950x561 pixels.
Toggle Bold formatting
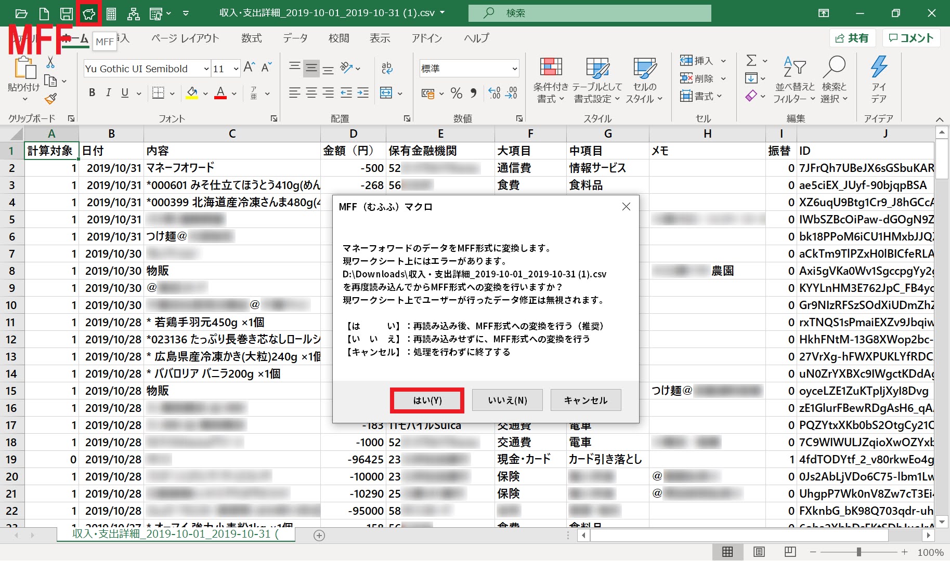(92, 93)
